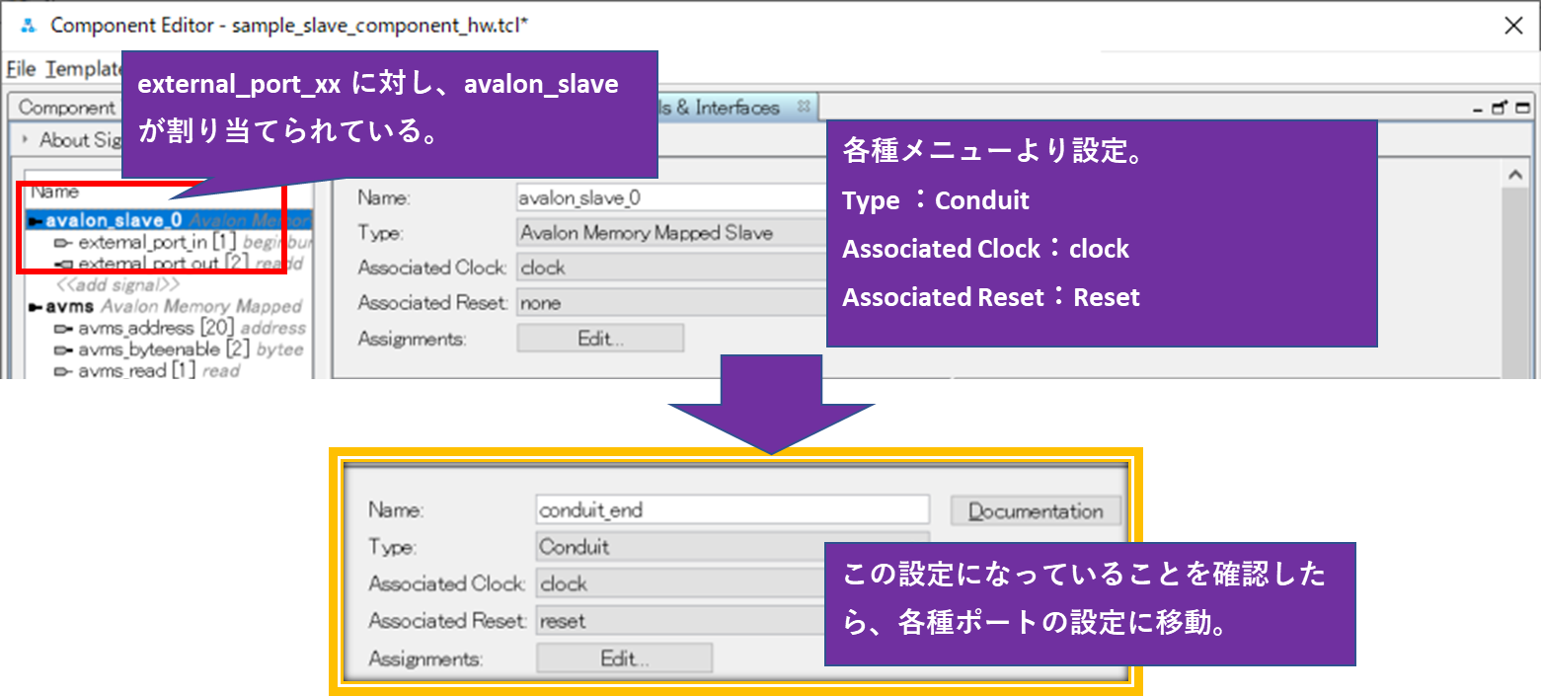
Task: Click the avms_byteenable signal port icon
Action: click(62, 348)
